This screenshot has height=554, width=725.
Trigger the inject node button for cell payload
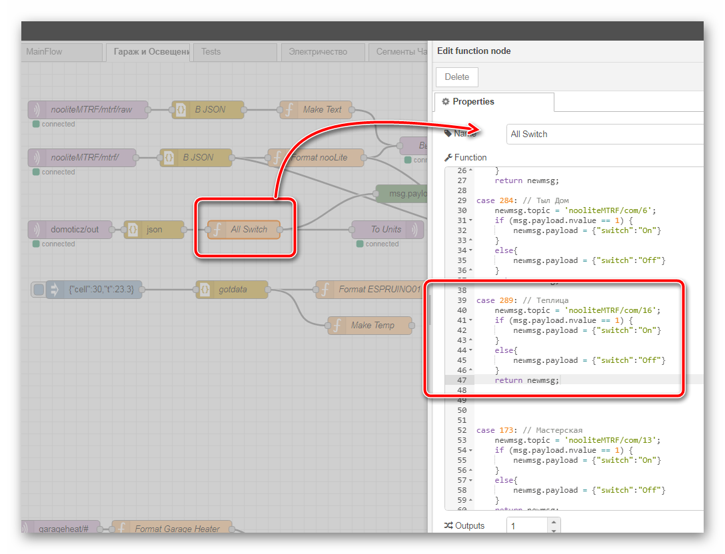[x=39, y=290]
